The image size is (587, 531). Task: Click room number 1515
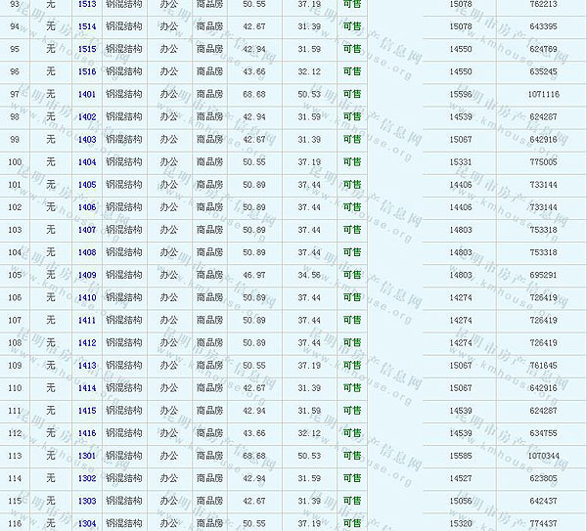point(87,49)
